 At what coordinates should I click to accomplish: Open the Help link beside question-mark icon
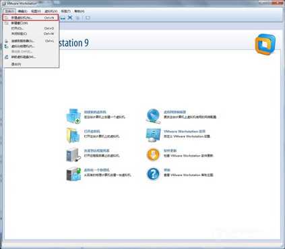click(x=167, y=170)
